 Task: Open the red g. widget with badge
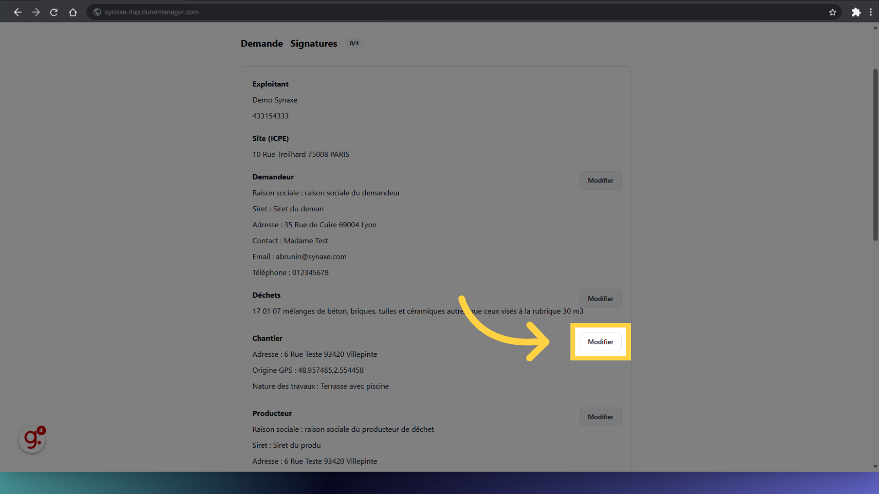pos(32,440)
